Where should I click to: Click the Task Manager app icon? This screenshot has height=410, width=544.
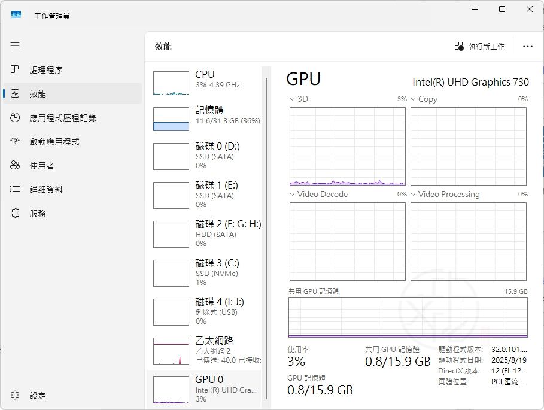16,15
